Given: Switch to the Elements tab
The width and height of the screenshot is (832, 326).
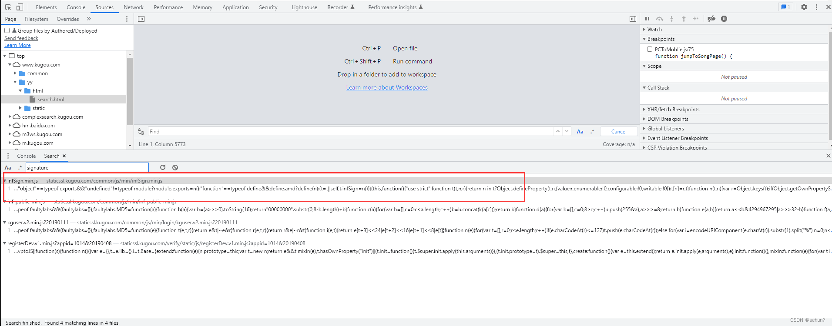Looking at the screenshot, I should point(46,7).
